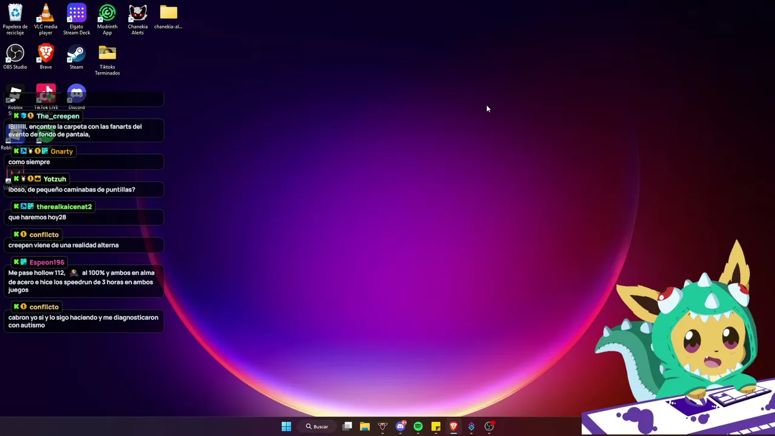Screen dimensions: 775x436
Task: Open the yellow Sticky Notes taskbar icon
Action: [x=436, y=426]
